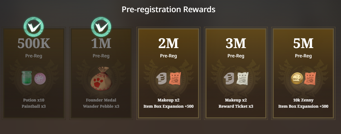Click the 5M milestone heading
Image resolution: width=341 pixels, height=134 pixels.
(303, 44)
